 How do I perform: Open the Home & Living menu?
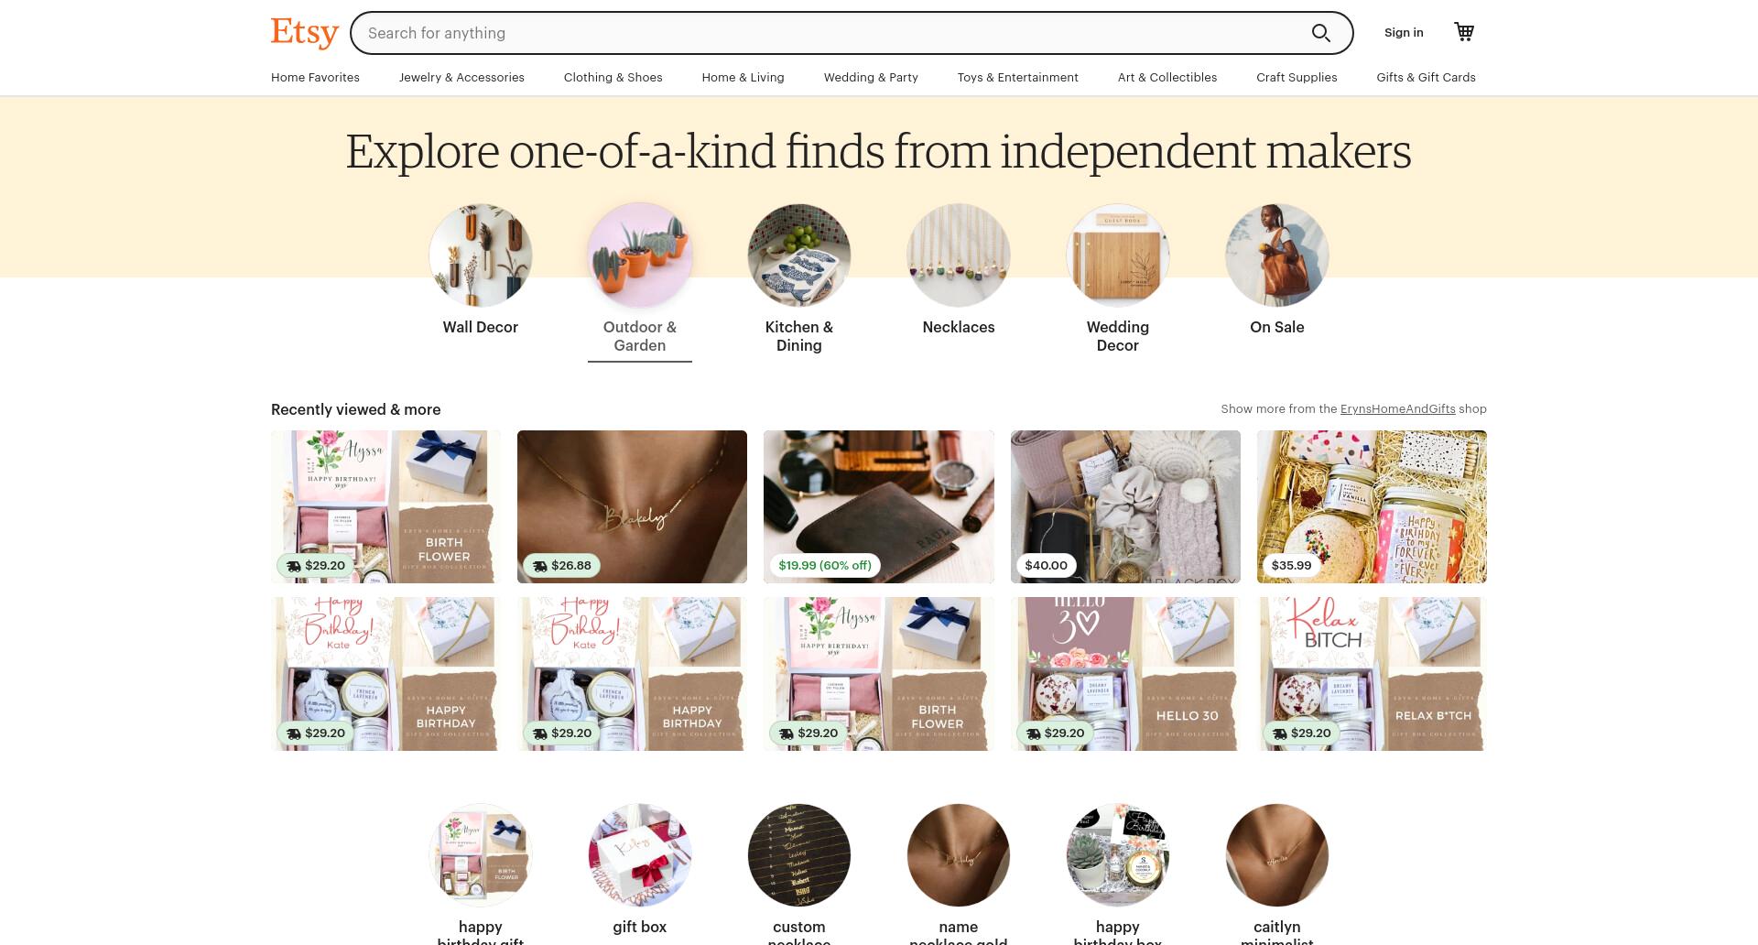click(x=743, y=78)
